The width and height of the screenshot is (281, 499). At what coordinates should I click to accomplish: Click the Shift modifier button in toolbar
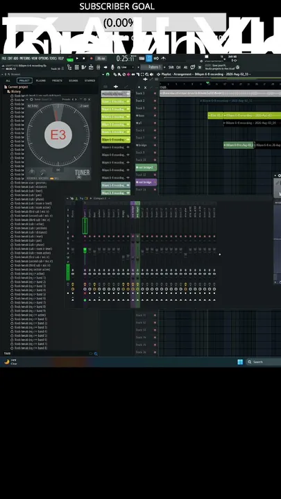point(171,67)
